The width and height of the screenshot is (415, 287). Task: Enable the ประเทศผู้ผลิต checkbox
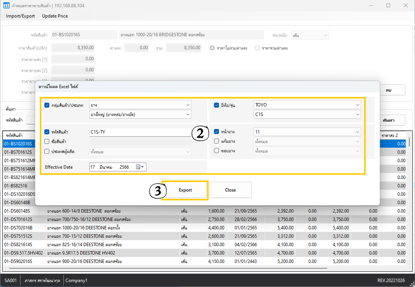pyautogui.click(x=47, y=151)
